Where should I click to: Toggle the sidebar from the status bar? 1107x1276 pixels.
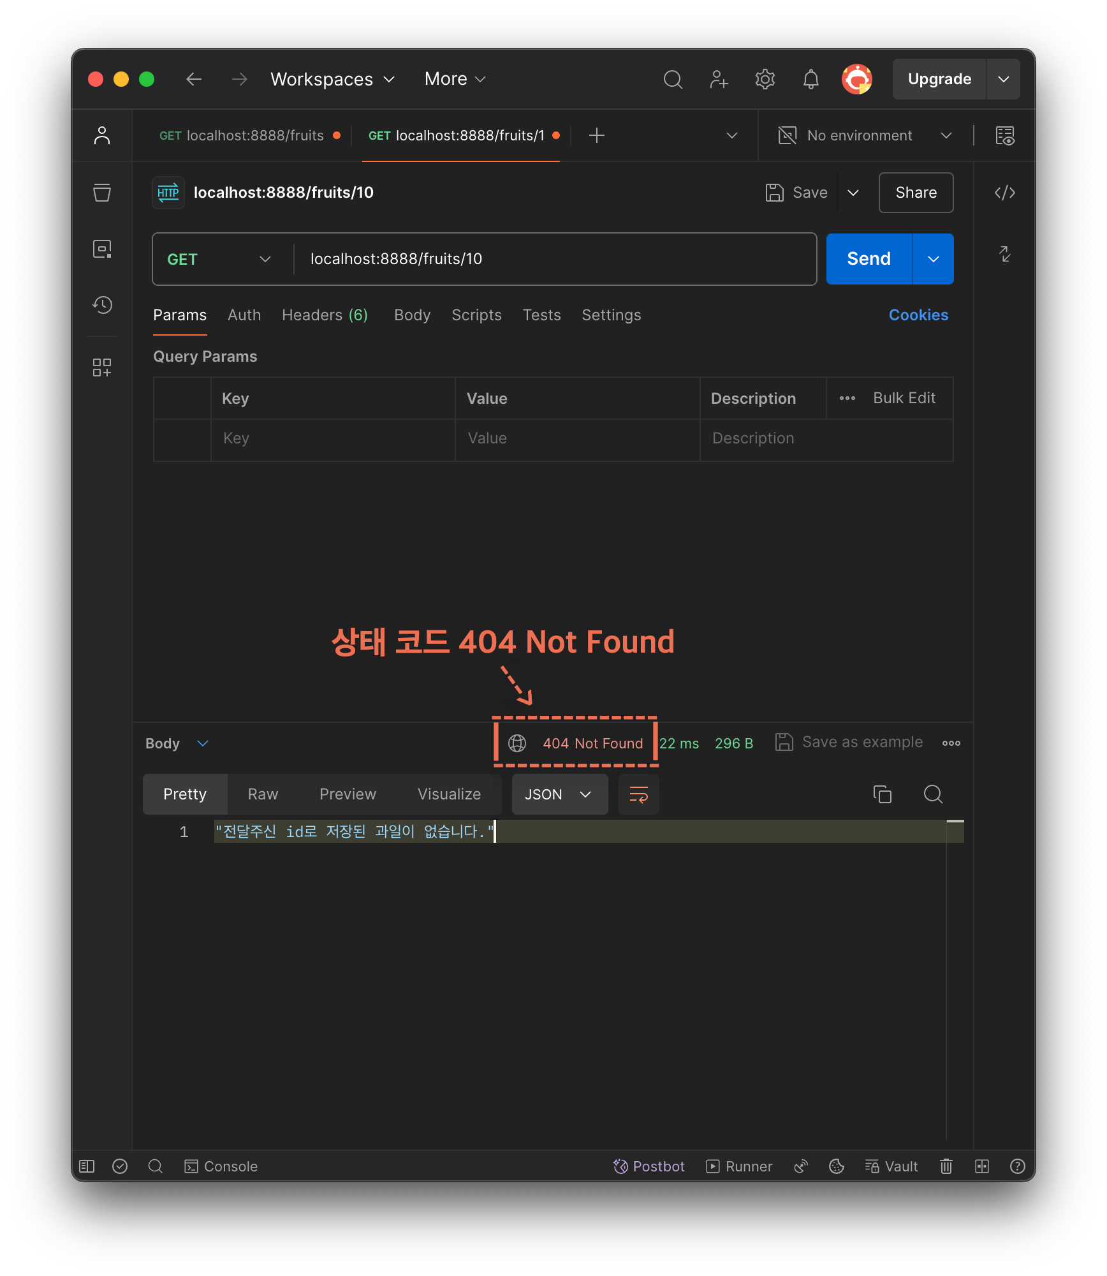point(87,1166)
